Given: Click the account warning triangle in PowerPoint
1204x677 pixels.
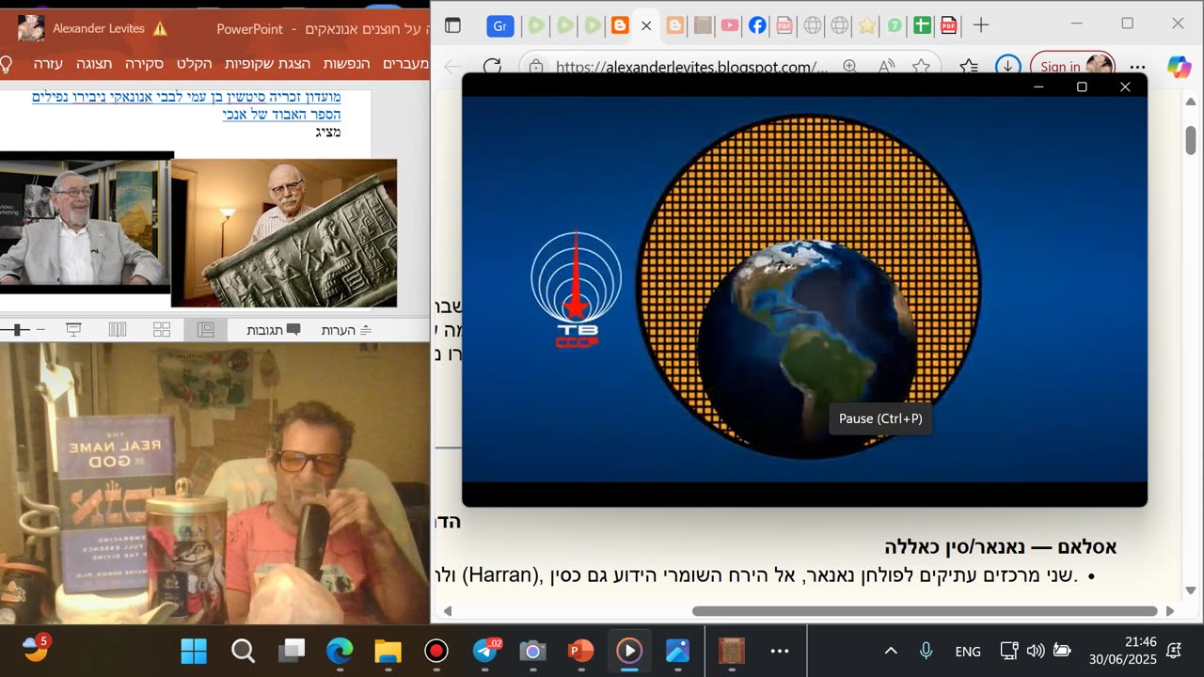Looking at the screenshot, I should click(x=160, y=28).
